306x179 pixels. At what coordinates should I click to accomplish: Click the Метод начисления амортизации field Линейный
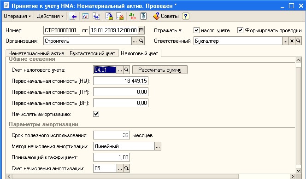pyautogui.click(x=124, y=146)
